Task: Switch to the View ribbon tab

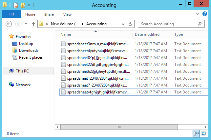Action: [x=67, y=14]
